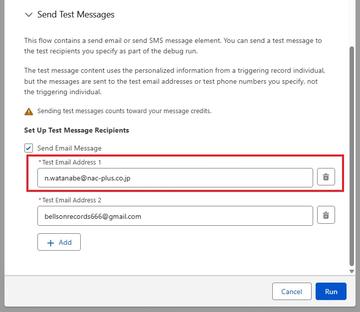Image resolution: width=360 pixels, height=312 pixels.
Task: Click the Test Email Address 2 input field
Action: (175, 216)
